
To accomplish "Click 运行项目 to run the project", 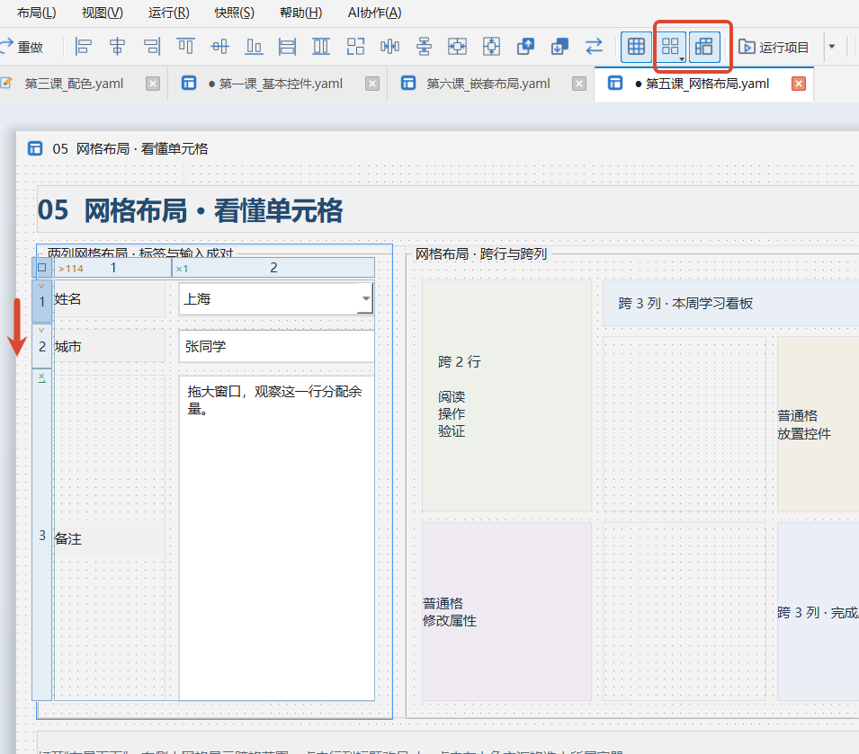I will (x=774, y=47).
